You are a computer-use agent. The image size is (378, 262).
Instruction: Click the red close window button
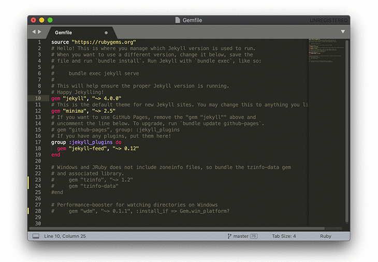point(34,20)
